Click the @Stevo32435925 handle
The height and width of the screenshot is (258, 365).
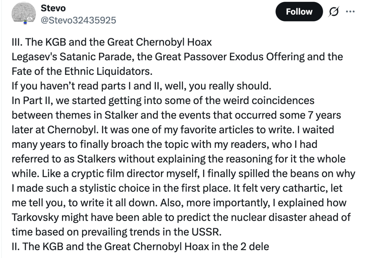point(79,20)
